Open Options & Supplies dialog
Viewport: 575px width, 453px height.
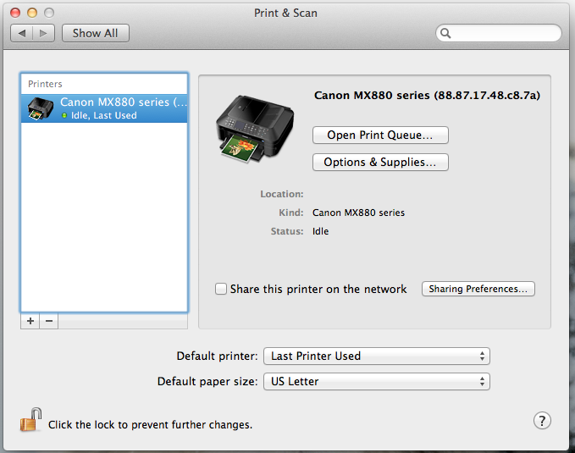(x=380, y=162)
